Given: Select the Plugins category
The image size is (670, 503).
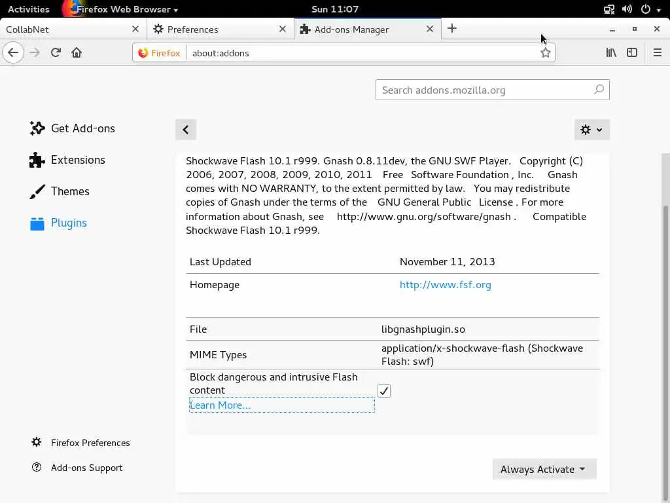Looking at the screenshot, I should click(x=58, y=223).
